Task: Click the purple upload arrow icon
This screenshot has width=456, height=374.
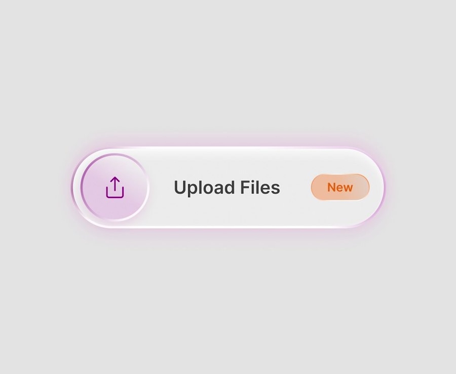Action: pyautogui.click(x=115, y=187)
